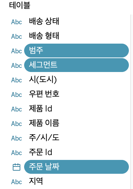
Task: Click Abc type icon beside 시(도시)
Action: click(17, 80)
